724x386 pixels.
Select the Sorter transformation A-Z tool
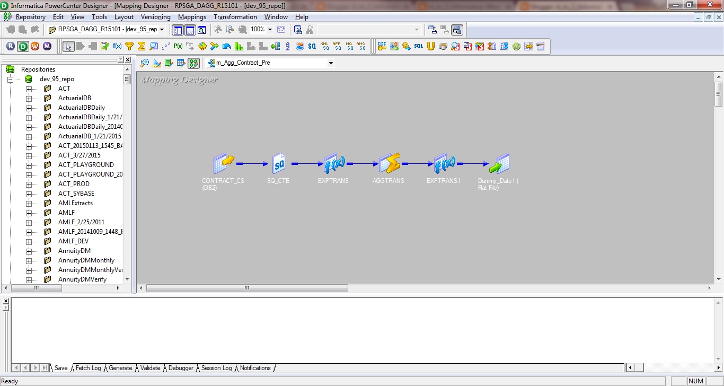tap(287, 46)
